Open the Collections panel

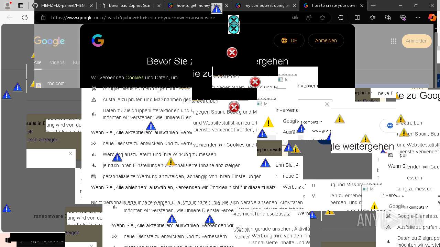388,17
